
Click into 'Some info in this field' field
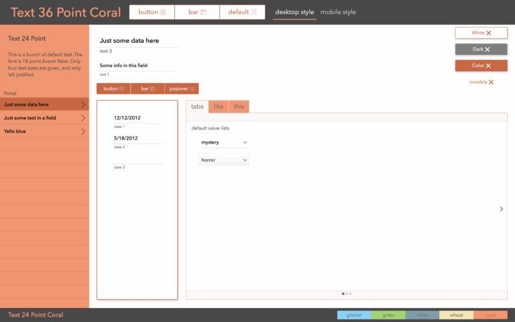(x=137, y=65)
